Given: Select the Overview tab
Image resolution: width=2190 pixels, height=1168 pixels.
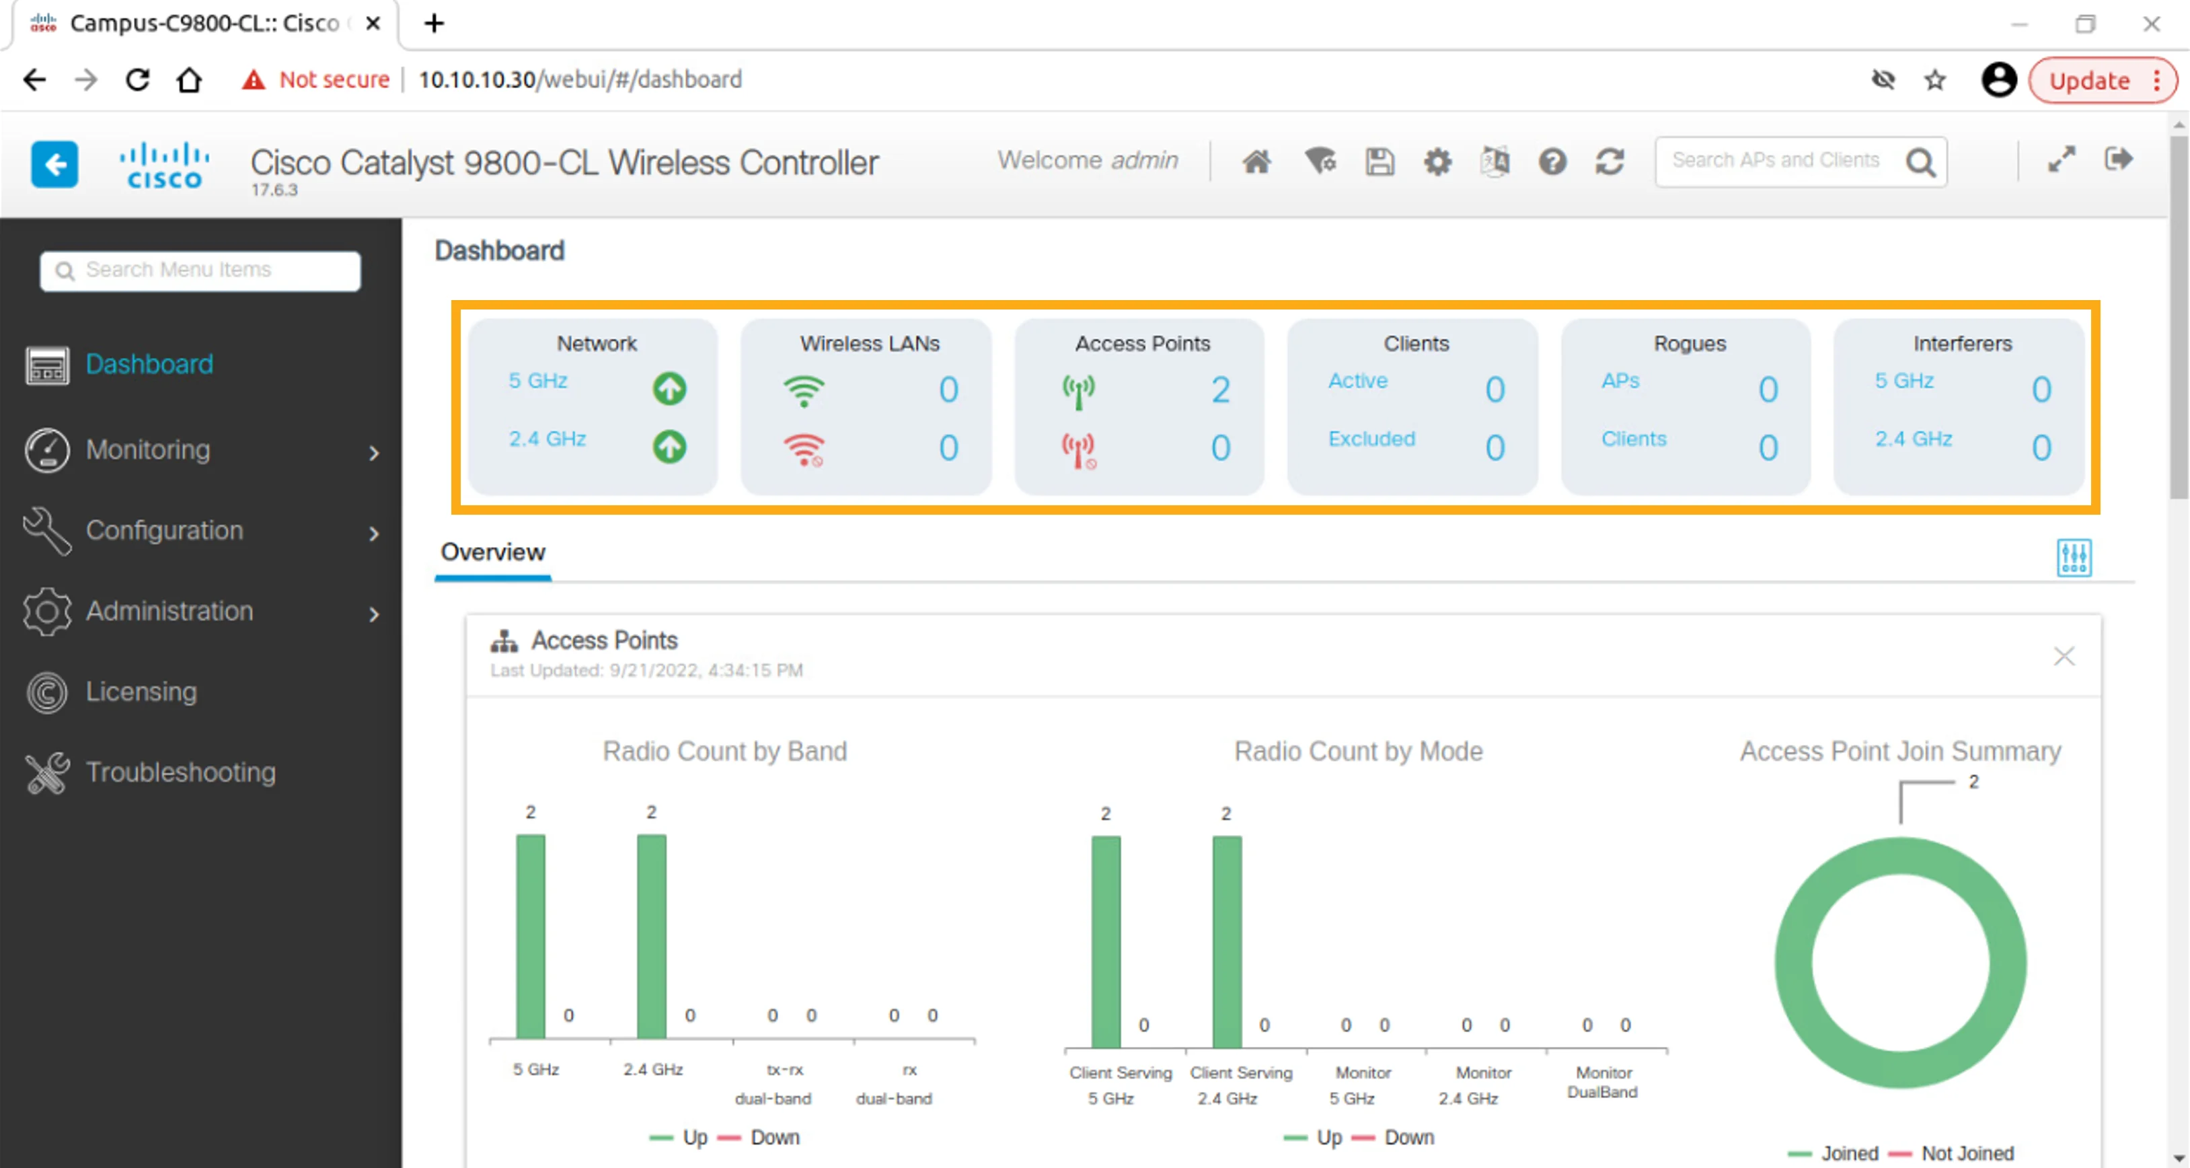Looking at the screenshot, I should [493, 552].
